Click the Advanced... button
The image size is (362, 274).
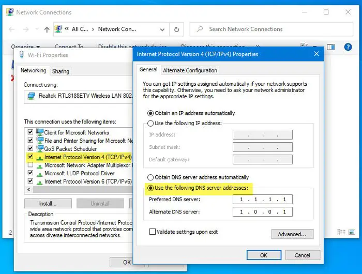292,234
